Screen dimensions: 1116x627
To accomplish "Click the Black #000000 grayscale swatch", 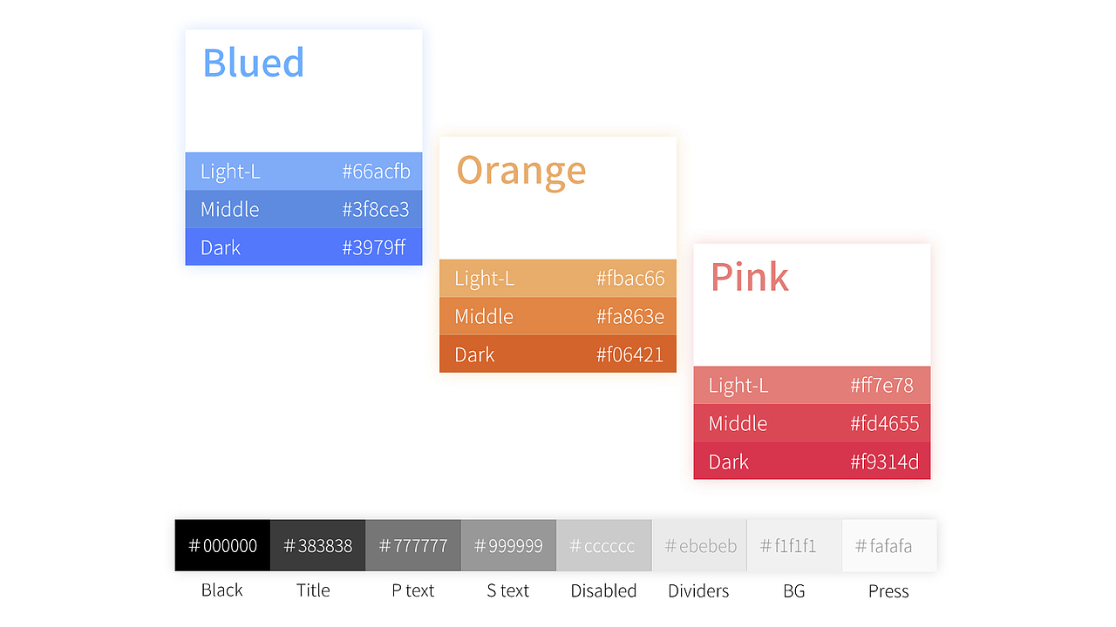I will tap(222, 546).
